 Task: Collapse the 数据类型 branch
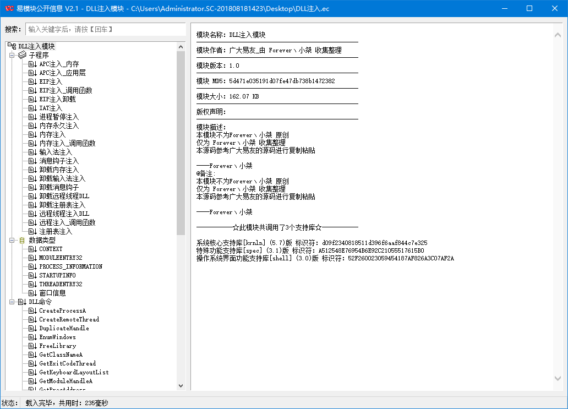click(x=11, y=240)
